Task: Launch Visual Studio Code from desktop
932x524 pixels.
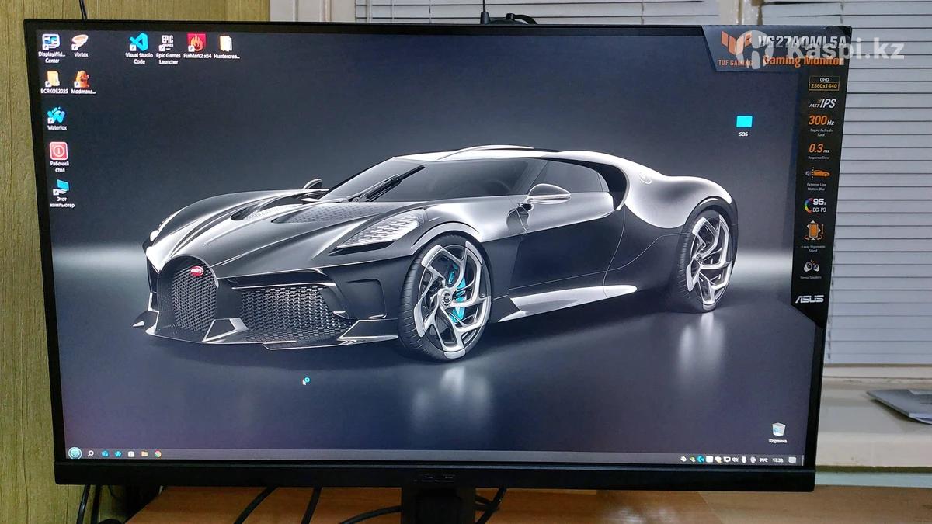Action: (138, 43)
